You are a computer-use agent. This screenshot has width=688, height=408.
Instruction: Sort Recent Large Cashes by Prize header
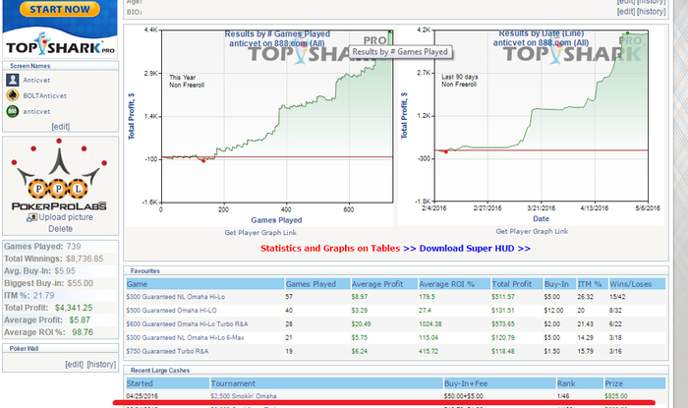[x=635, y=383]
